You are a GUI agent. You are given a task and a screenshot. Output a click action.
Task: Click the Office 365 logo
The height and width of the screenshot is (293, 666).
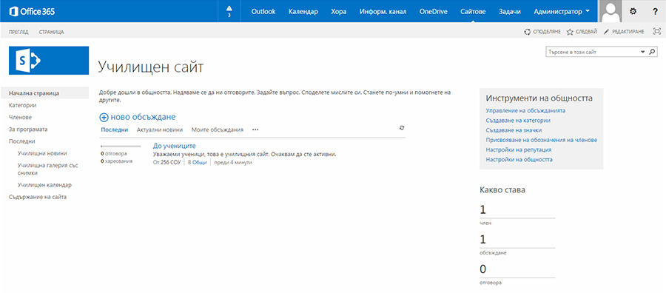point(32,11)
